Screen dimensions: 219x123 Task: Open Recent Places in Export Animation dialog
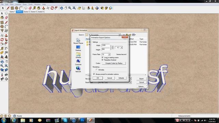(x=78, y=41)
